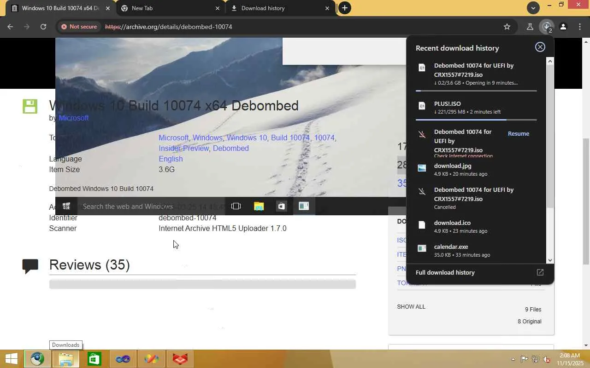
Task: Open the Chromium browser taskbar icon
Action: coord(37,359)
